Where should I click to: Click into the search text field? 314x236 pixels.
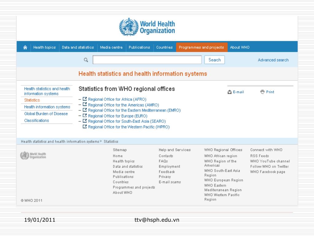147,60
